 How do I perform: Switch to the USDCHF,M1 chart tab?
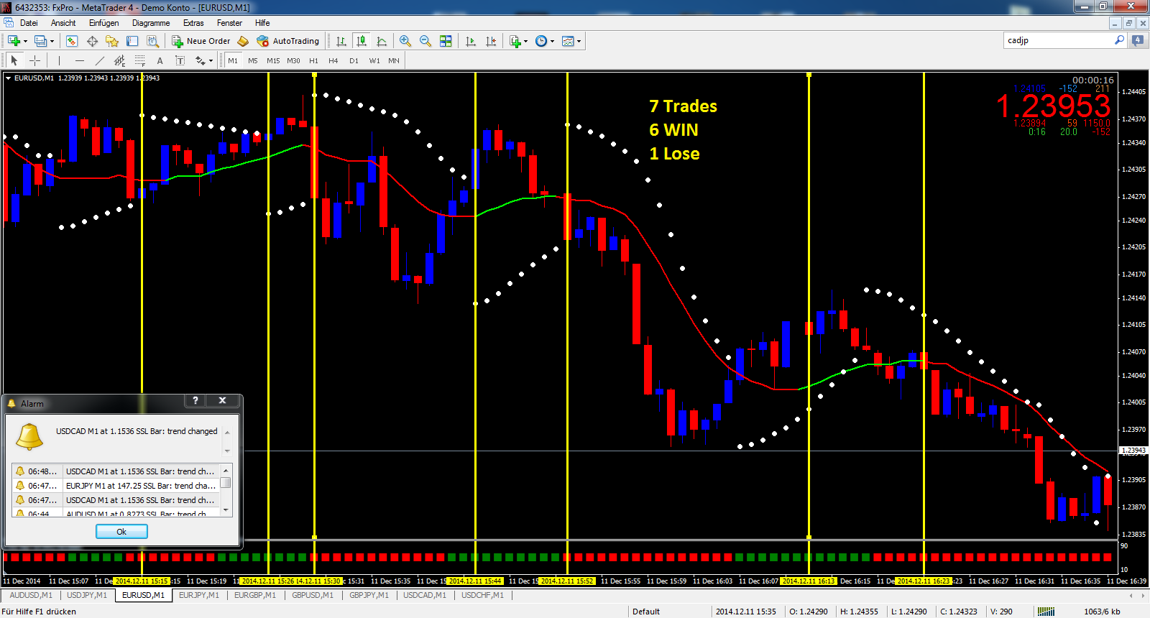point(482,595)
